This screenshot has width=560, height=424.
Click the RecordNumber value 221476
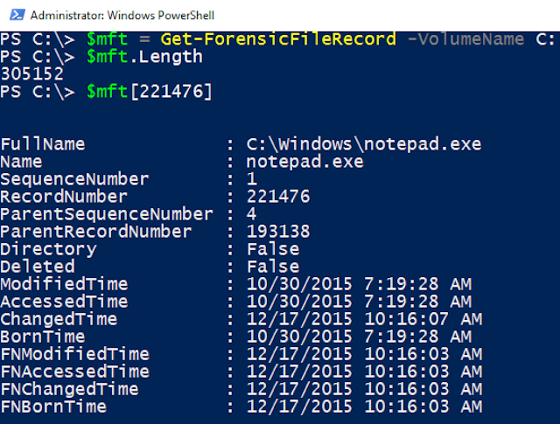pyautogui.click(x=278, y=197)
